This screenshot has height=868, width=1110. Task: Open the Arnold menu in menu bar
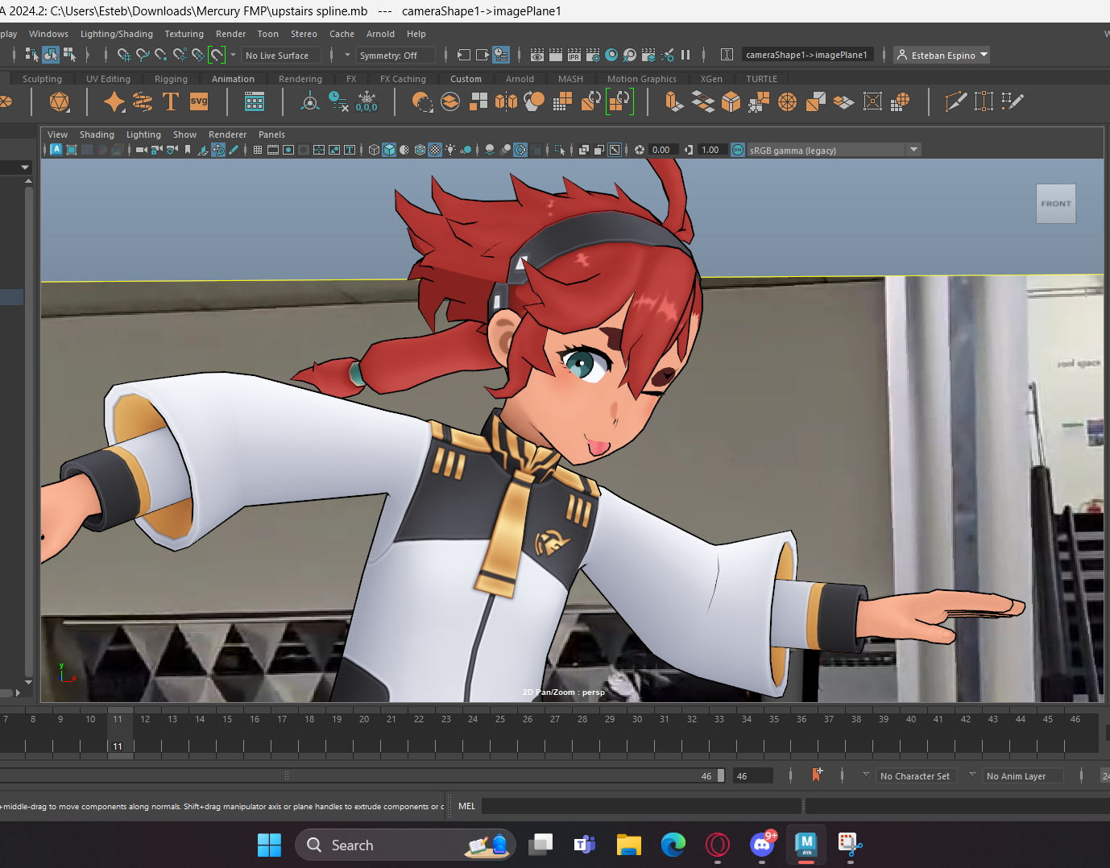click(x=380, y=34)
